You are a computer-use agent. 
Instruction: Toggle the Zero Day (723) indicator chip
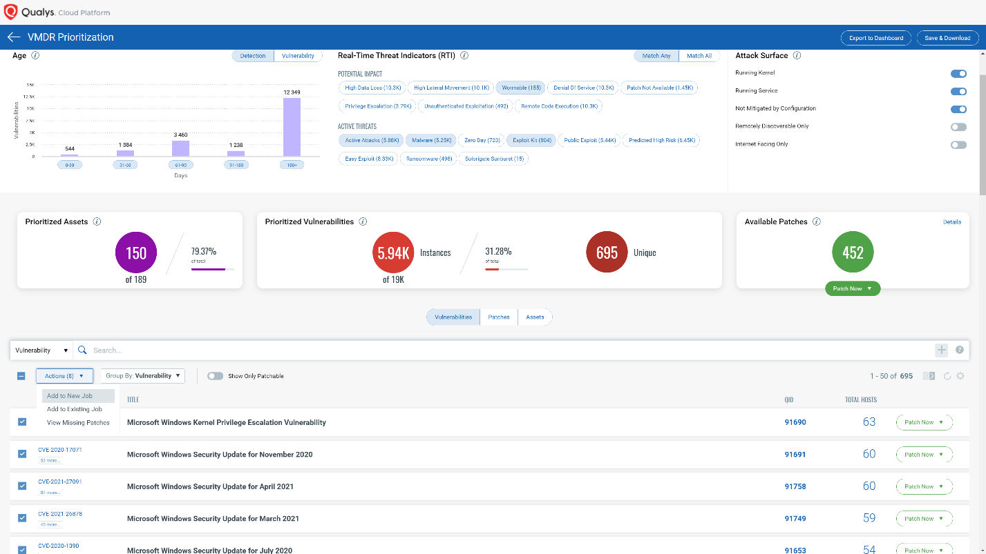[482, 140]
